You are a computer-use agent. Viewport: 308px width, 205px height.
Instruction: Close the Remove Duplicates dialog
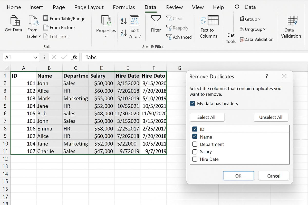[x=284, y=76]
